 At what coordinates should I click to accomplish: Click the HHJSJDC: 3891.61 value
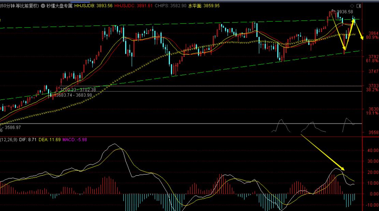(x=133, y=6)
